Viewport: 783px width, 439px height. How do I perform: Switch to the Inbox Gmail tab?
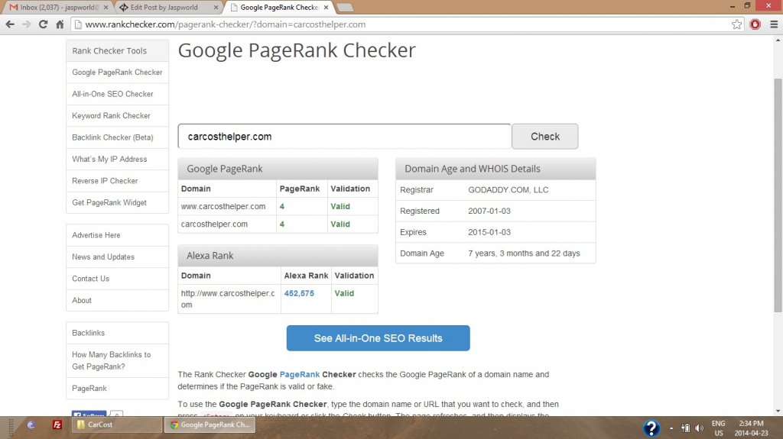57,8
